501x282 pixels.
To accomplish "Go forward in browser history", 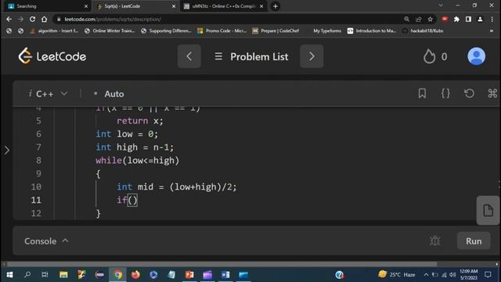I will click(21, 19).
